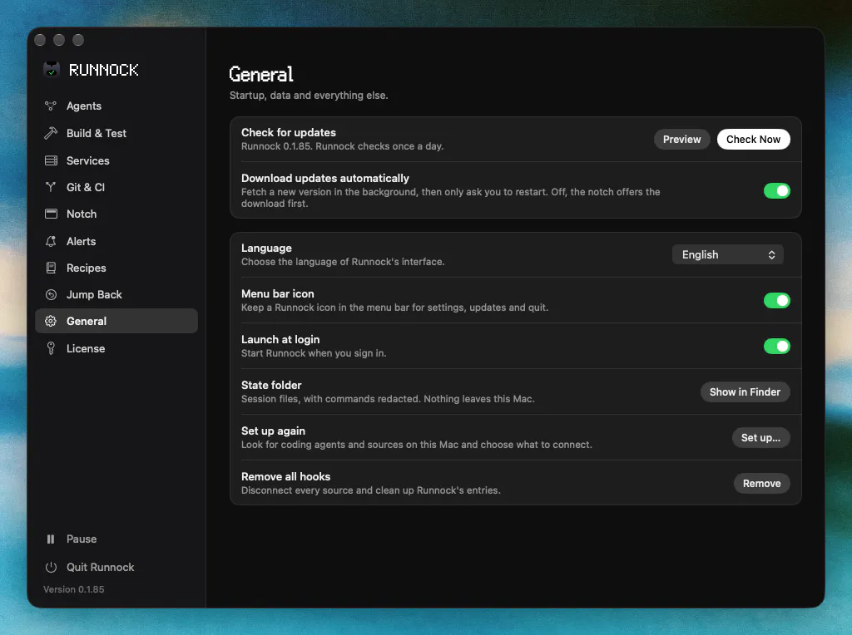Open the Recipes book icon
The height and width of the screenshot is (635, 852).
[x=51, y=268]
